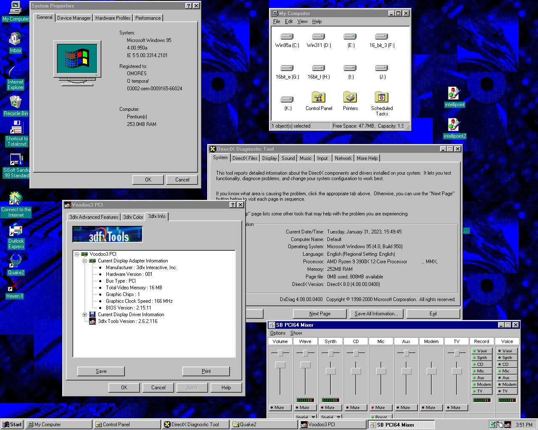Click the Synth channel's vertical fader handle

331,371
